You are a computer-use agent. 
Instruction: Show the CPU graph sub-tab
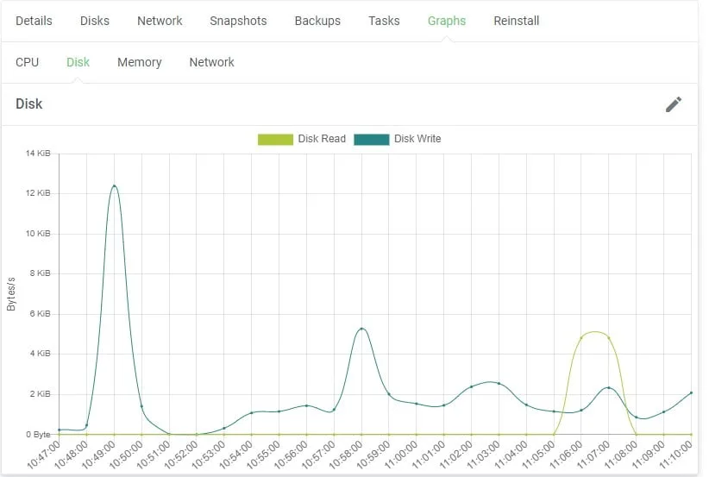click(x=28, y=62)
